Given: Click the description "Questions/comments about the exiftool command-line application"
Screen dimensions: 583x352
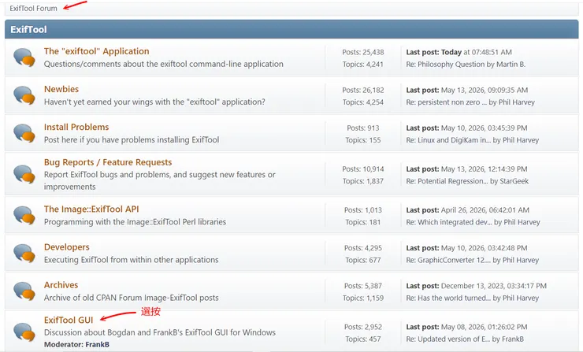Looking at the screenshot, I should click(164, 64).
